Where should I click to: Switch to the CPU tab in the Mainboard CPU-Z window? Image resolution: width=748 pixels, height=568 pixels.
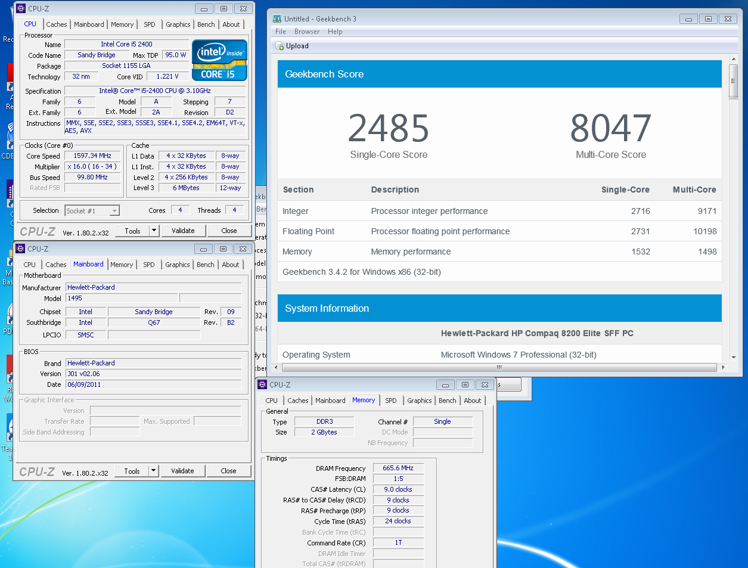point(30,265)
